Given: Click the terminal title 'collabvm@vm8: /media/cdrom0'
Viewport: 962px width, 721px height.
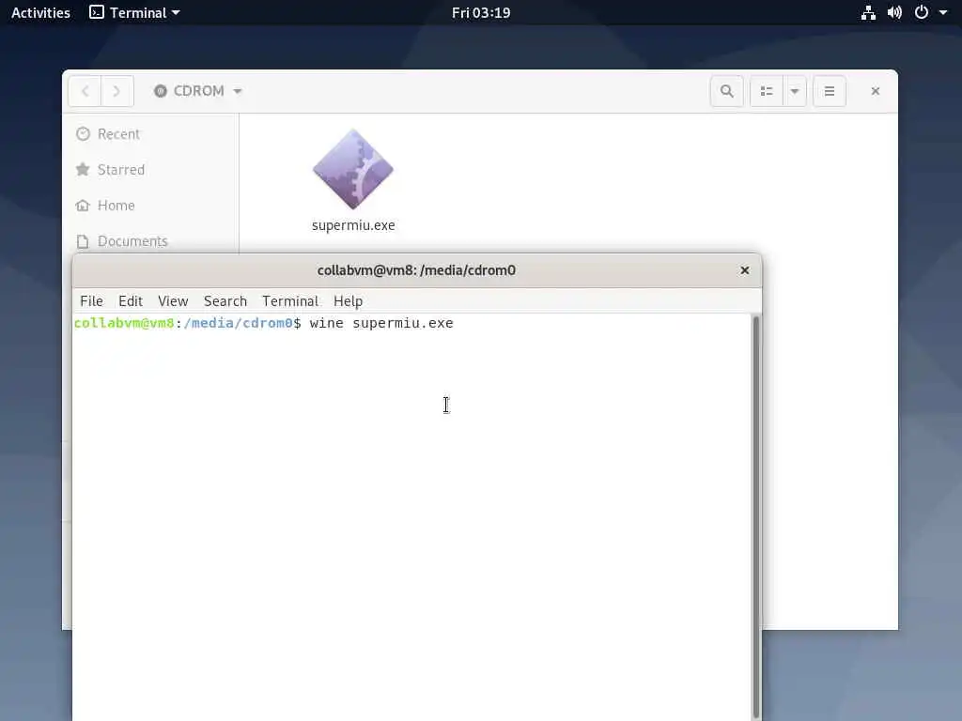Looking at the screenshot, I should (416, 270).
